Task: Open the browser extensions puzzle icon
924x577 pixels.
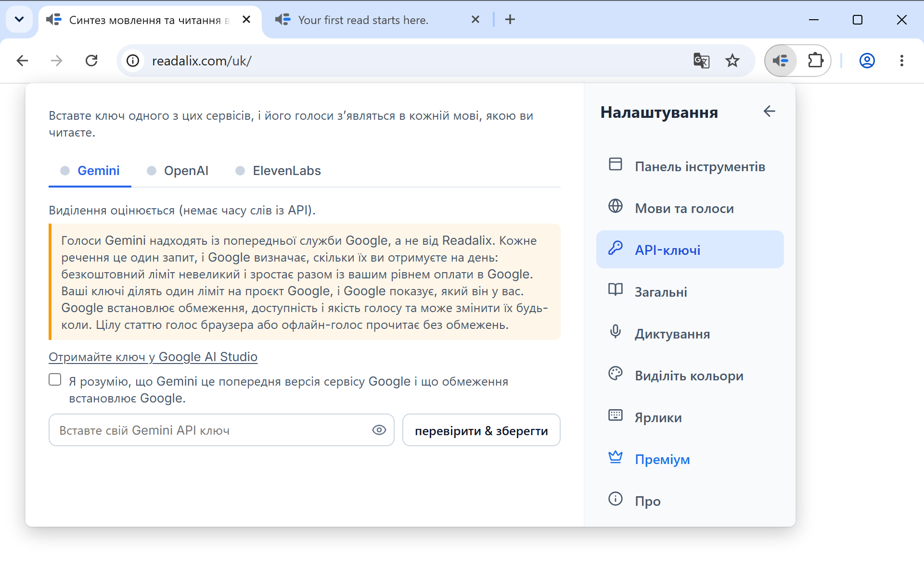Action: [816, 61]
